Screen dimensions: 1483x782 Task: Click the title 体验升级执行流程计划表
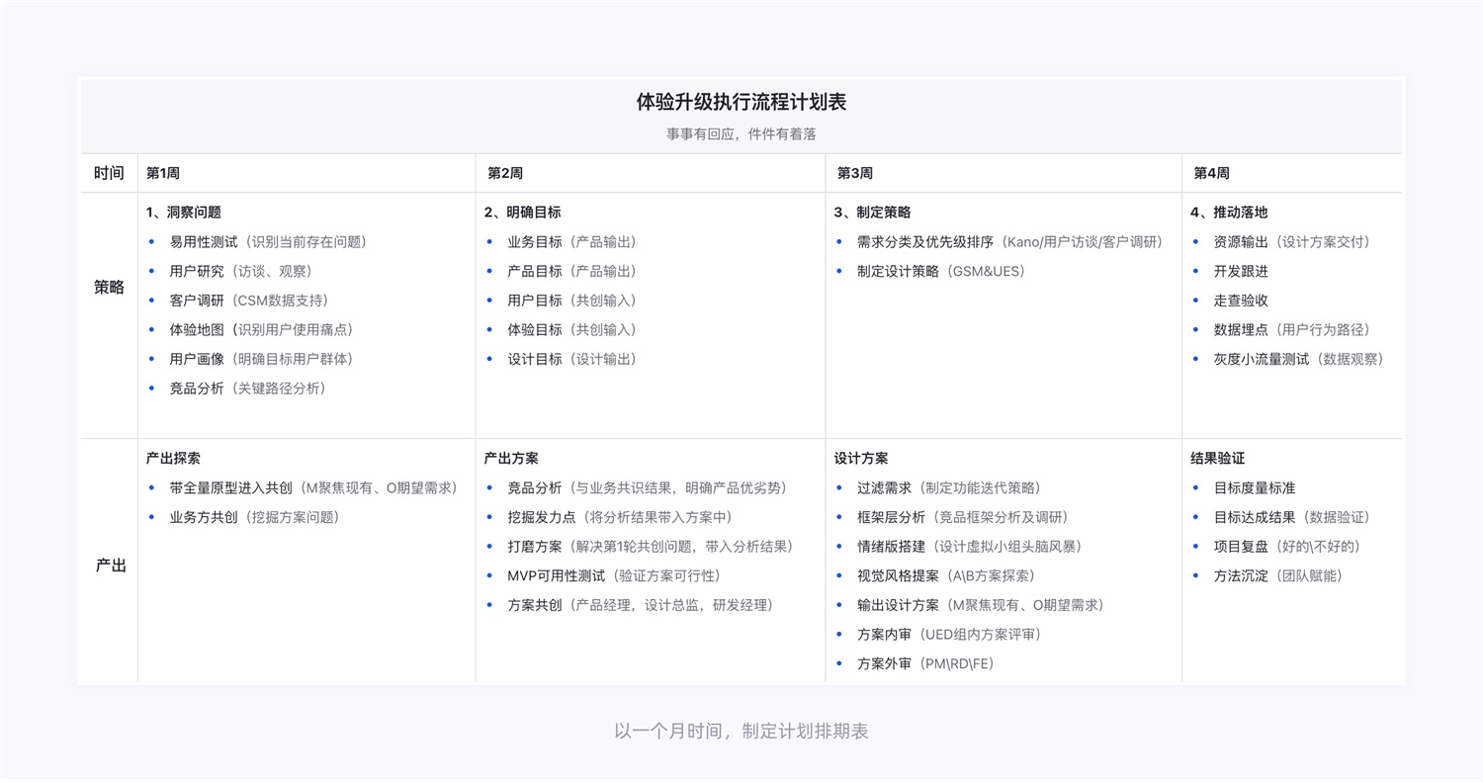pyautogui.click(x=741, y=102)
